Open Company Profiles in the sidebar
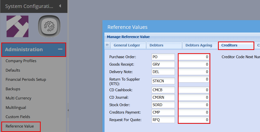Viewport: 260px width, 132px height. coord(21,61)
